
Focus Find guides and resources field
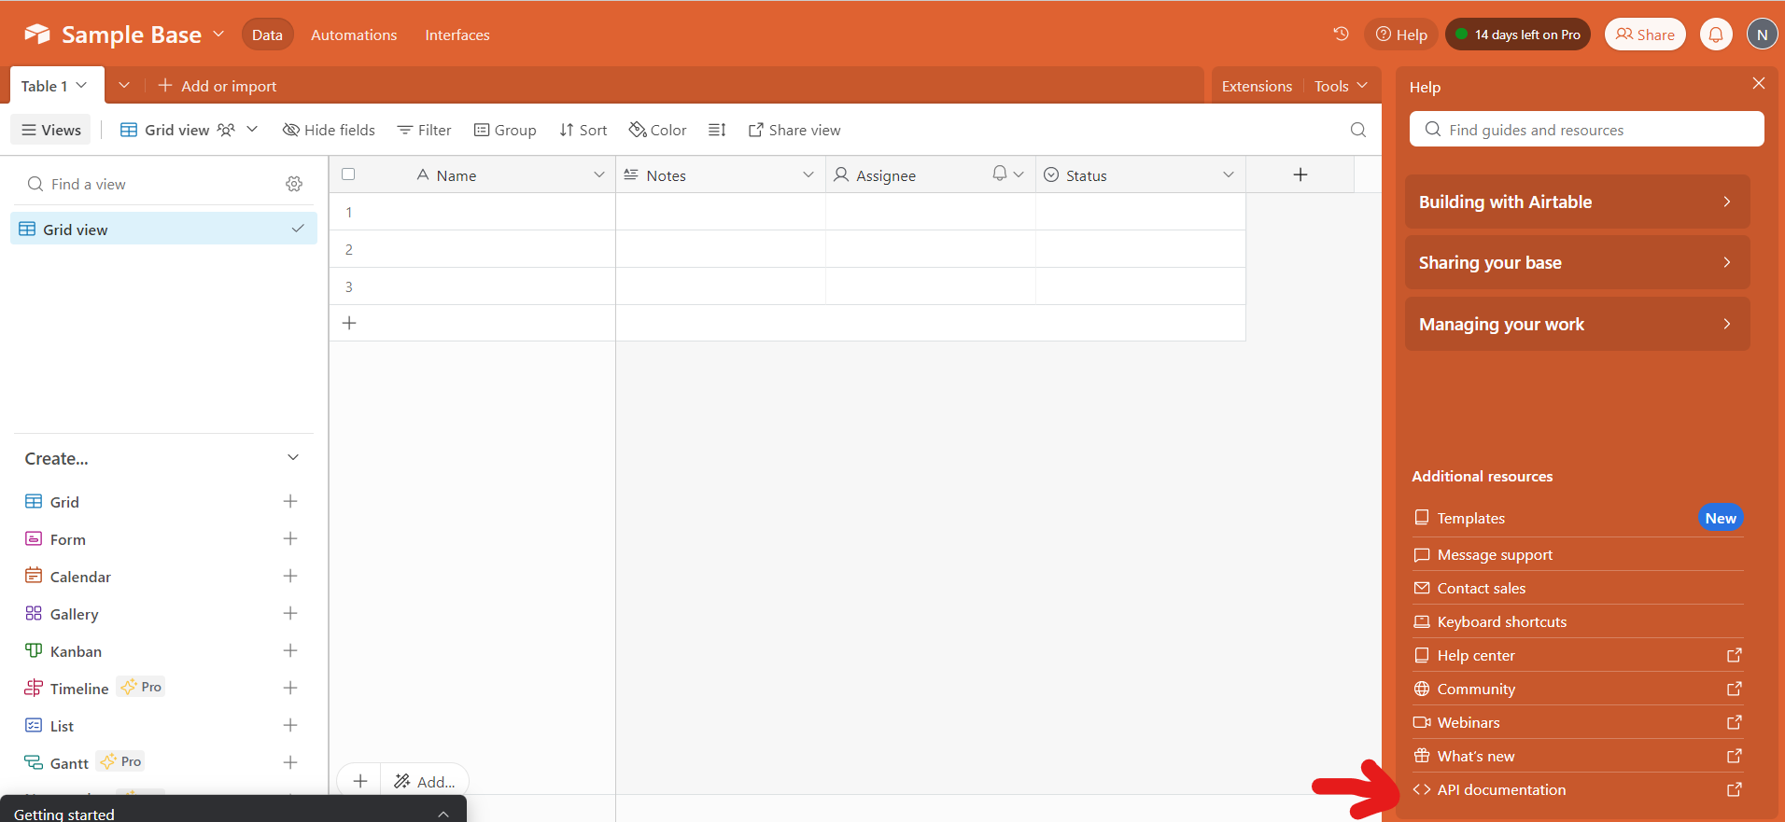tap(1586, 129)
